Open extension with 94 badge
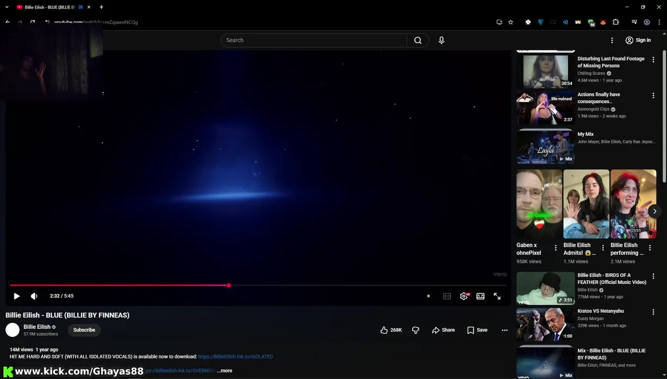Viewport: 667px width, 379px height. click(591, 23)
